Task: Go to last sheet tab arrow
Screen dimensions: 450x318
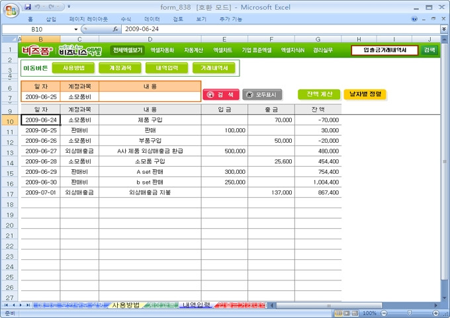Action: 28,305
